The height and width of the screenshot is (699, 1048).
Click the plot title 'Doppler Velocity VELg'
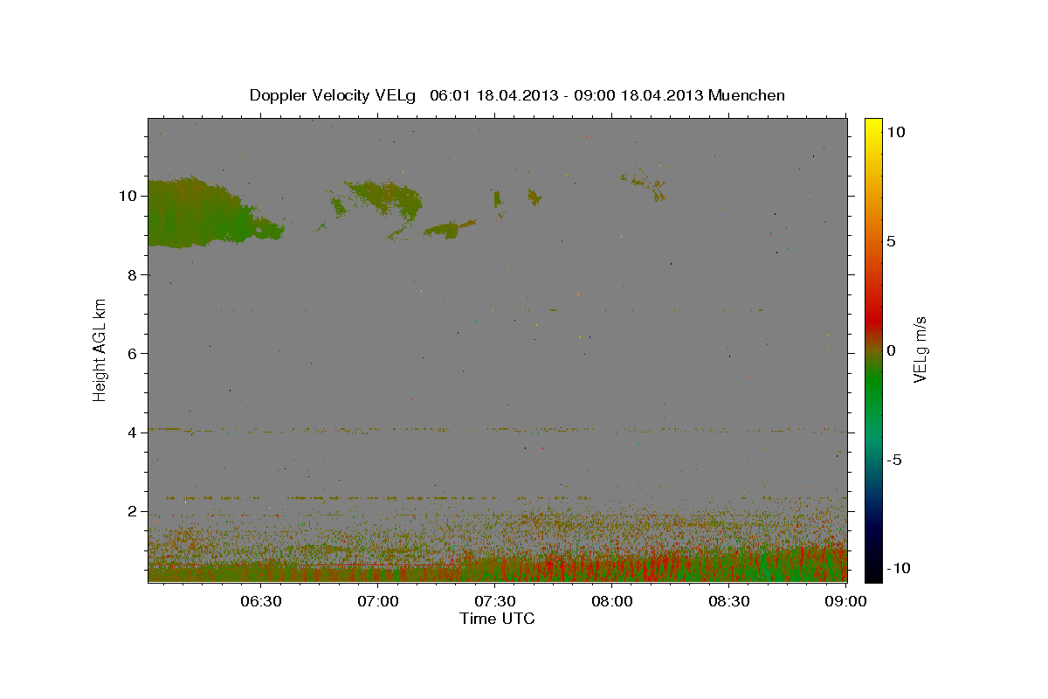tap(333, 95)
